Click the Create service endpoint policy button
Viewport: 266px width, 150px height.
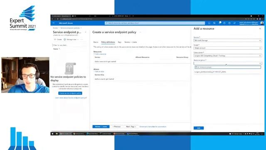[x=70, y=93]
